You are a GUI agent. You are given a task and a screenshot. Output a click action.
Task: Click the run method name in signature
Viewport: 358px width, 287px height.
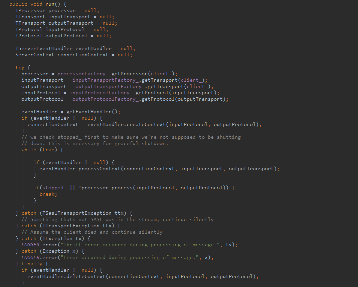click(50, 4)
